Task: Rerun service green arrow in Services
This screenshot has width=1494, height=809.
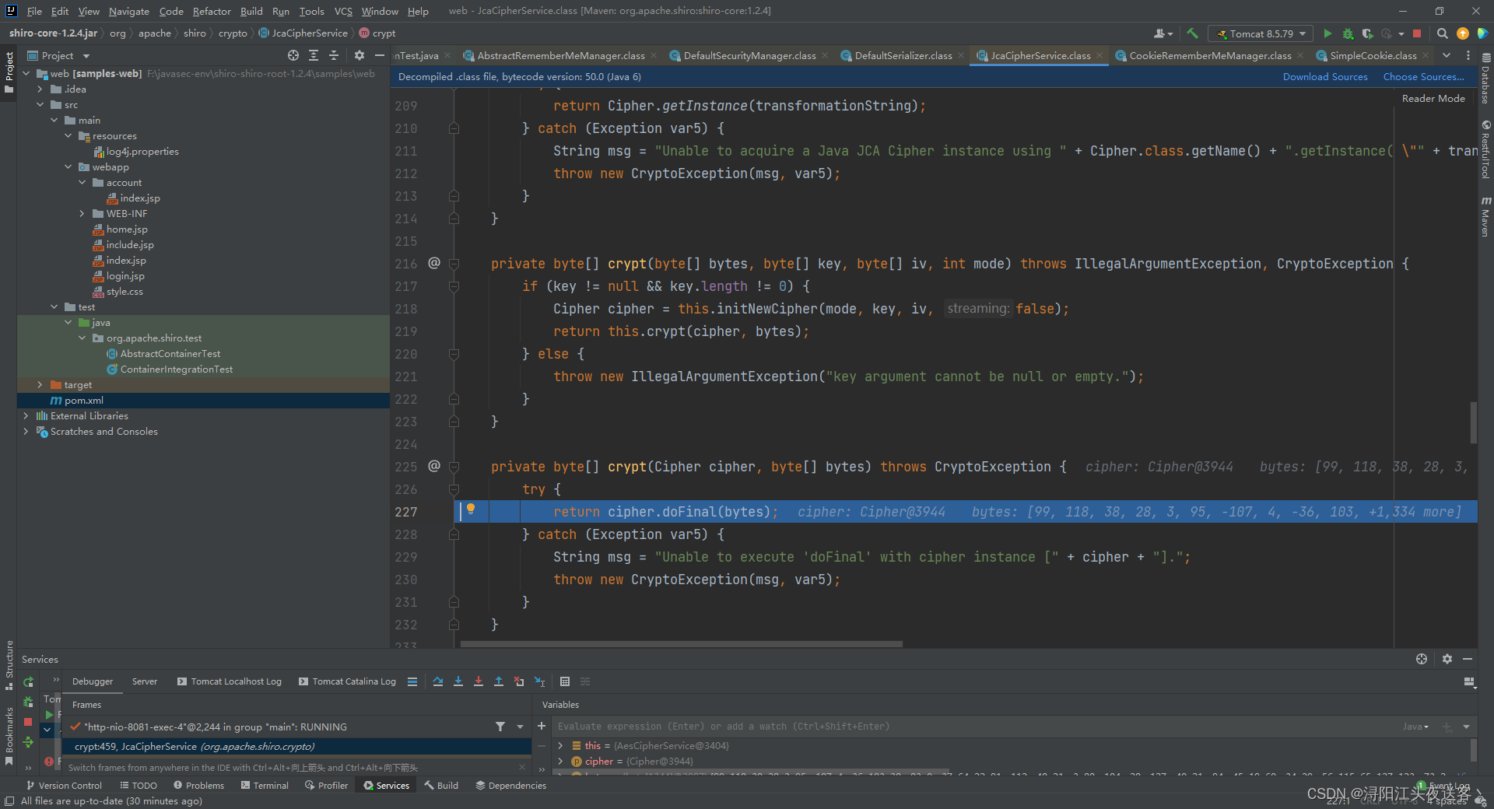Action: (29, 682)
